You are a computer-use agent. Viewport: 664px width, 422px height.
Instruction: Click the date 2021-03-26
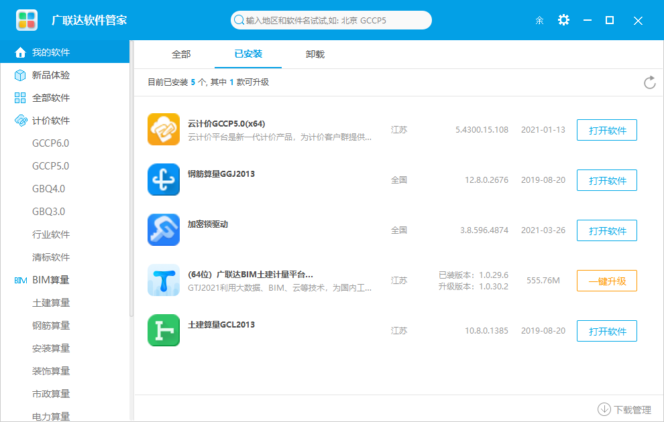tap(543, 230)
